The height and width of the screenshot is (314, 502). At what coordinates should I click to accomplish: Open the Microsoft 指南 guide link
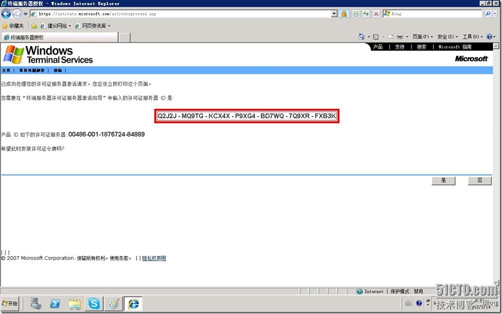[455, 47]
